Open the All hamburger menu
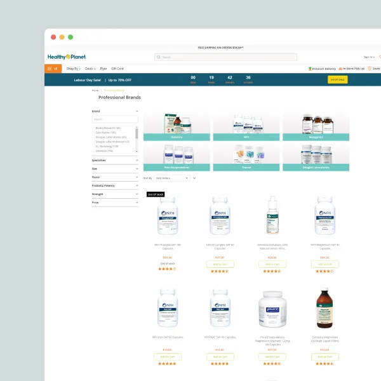381x381 pixels. 53,69
